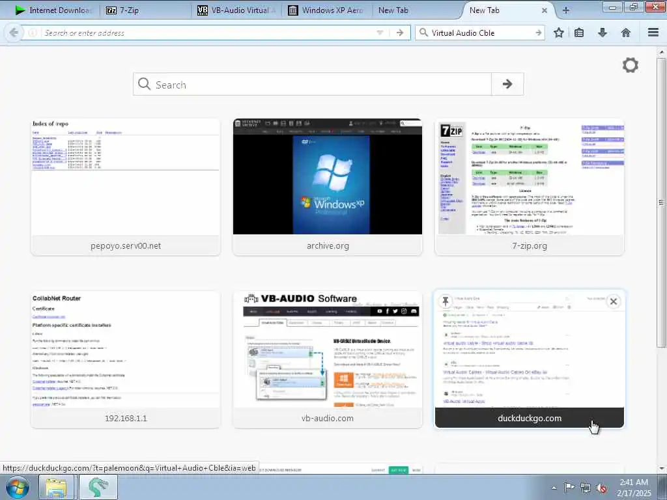Click the muted volume tray icon

click(601, 488)
